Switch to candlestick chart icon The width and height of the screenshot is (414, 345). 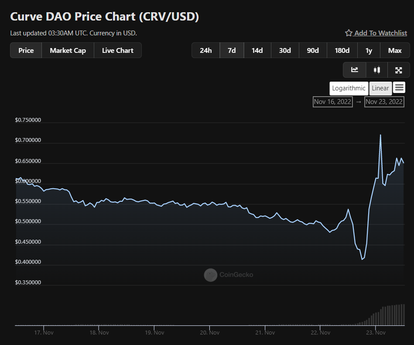(x=377, y=70)
